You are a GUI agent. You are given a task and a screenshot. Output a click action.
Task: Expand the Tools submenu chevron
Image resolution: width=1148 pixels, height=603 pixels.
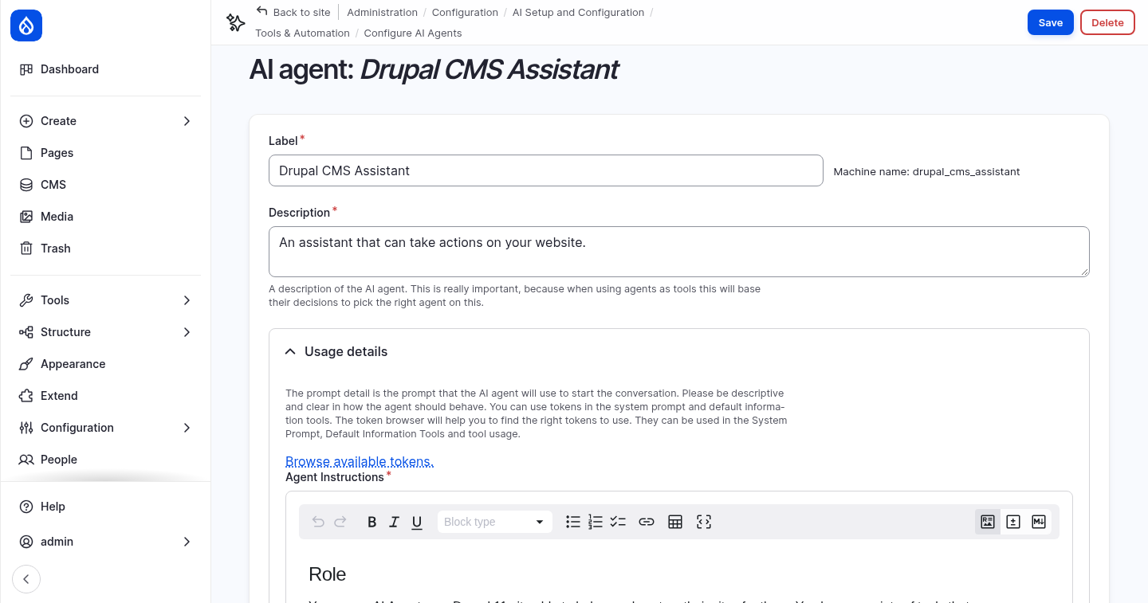click(x=187, y=300)
